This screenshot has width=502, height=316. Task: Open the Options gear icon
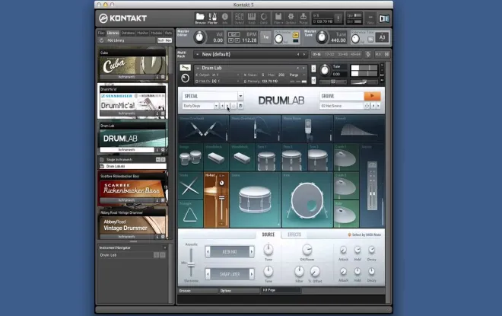tap(291, 18)
